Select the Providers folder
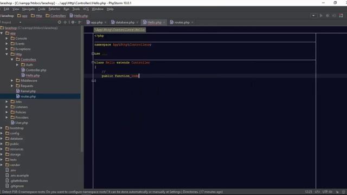The height and width of the screenshot is (195, 347). pos(20,118)
